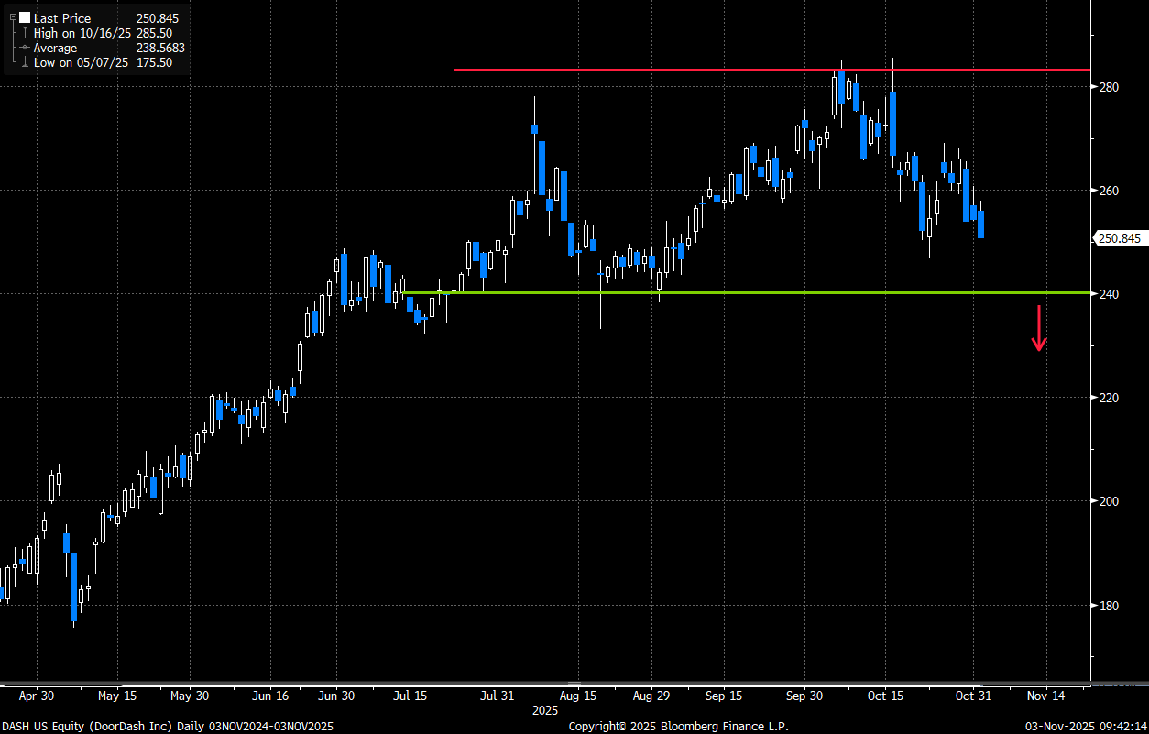Image resolution: width=1149 pixels, height=734 pixels.
Task: Click the "Jun 16" date axis label
Action: coord(270,696)
